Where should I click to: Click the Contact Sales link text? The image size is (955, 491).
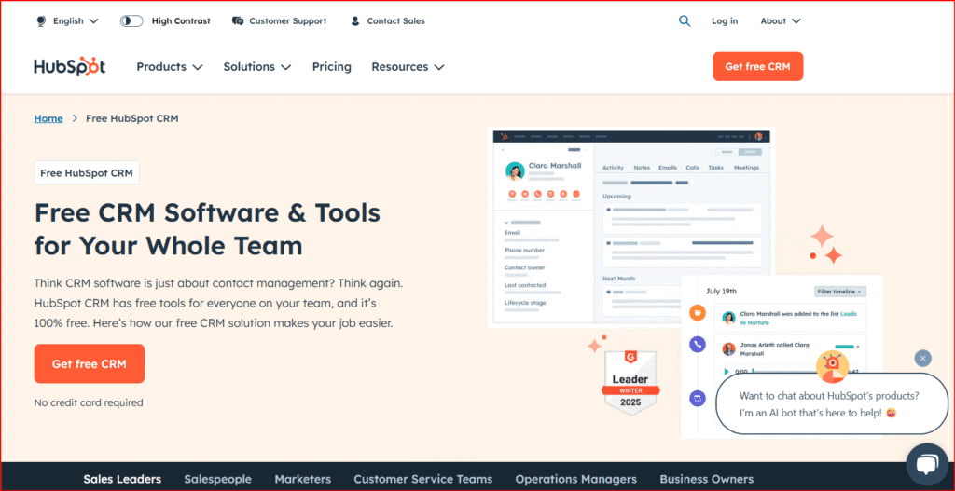tap(395, 20)
